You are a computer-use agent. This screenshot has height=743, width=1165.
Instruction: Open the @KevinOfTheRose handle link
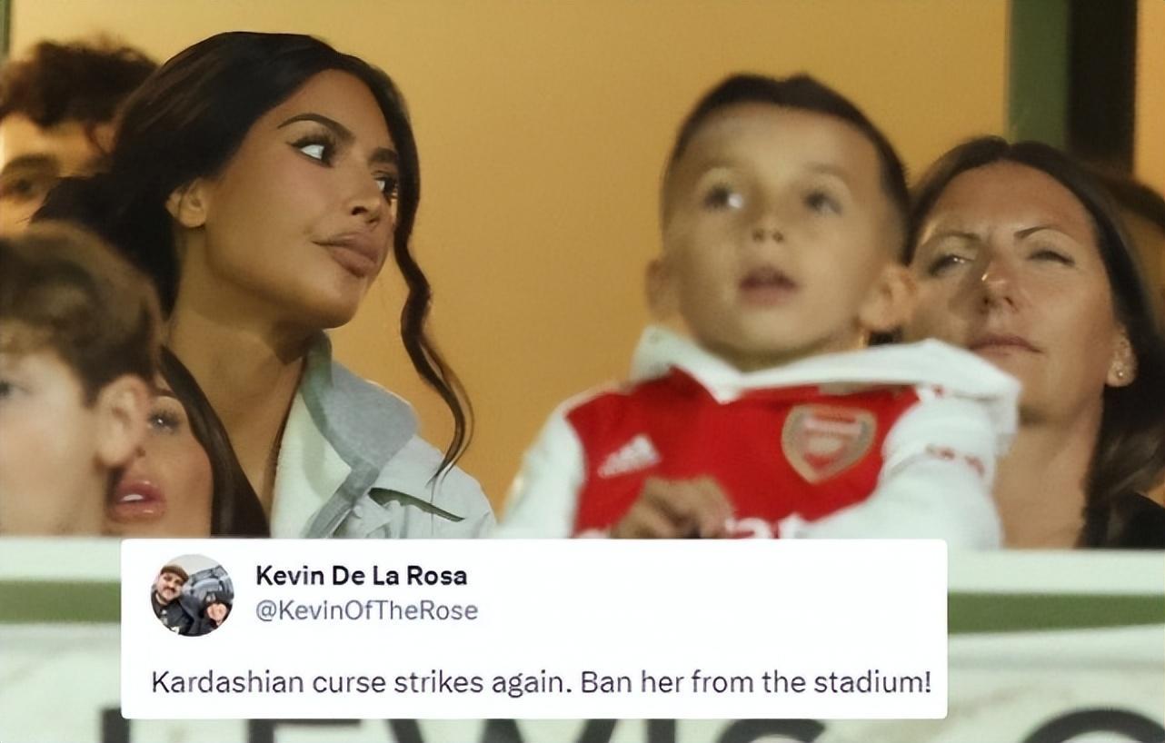[366, 611]
